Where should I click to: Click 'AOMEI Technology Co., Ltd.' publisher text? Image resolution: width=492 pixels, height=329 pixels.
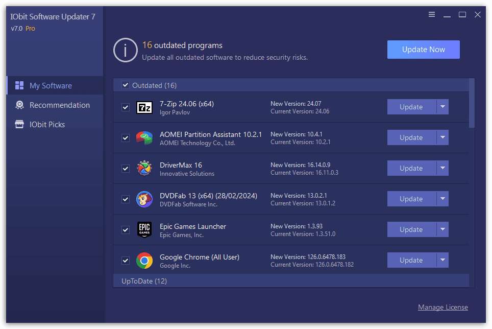pos(198,143)
